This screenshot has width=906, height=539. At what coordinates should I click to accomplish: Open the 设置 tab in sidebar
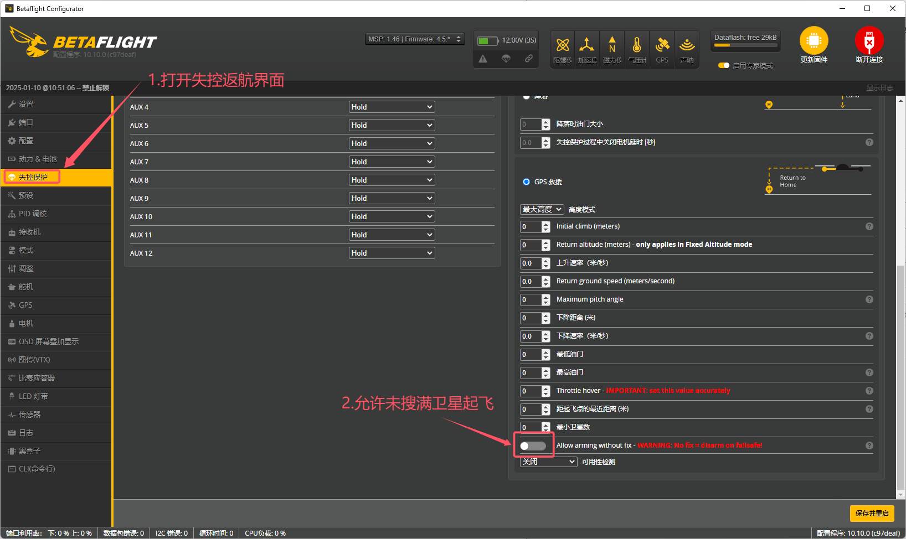pyautogui.click(x=56, y=104)
